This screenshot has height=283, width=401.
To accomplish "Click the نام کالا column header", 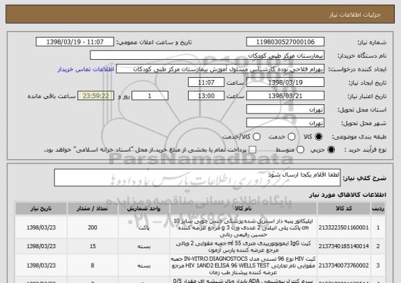I will 243,209.
